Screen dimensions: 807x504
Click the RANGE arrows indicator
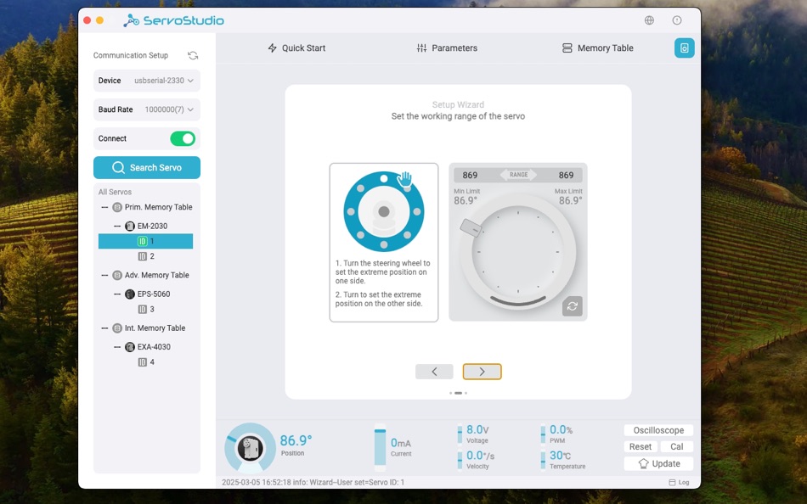click(518, 175)
